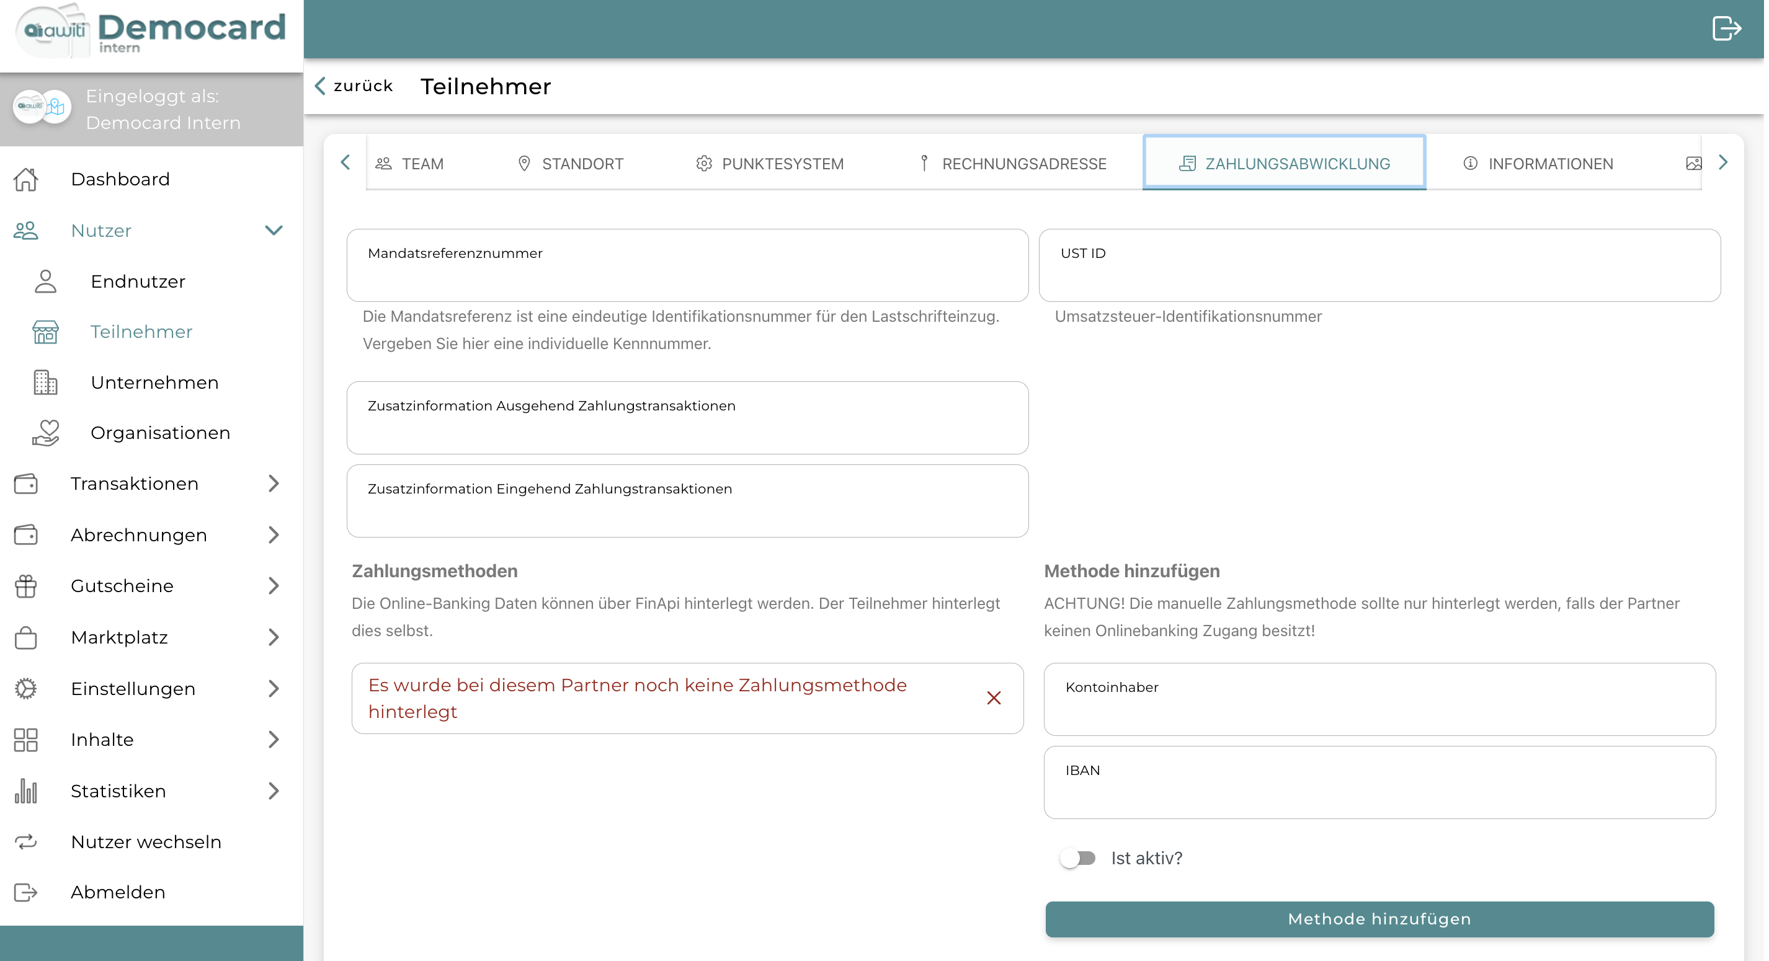Expand the Einstellungen submenu
This screenshot has width=1769, height=961.
274,688
